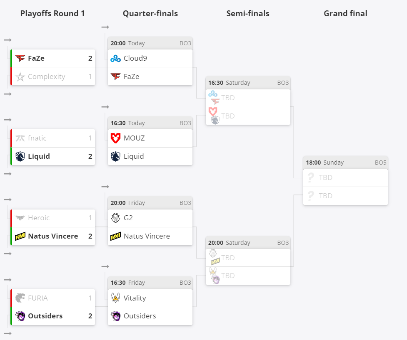Click the FURIA panther logo
This screenshot has width=407, height=340.
coord(20,298)
